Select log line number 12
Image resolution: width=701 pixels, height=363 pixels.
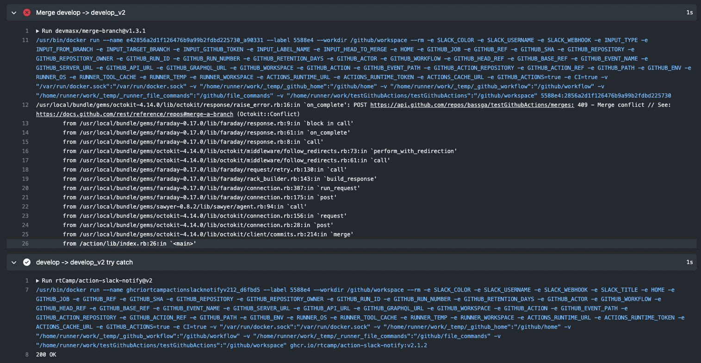click(x=25, y=105)
